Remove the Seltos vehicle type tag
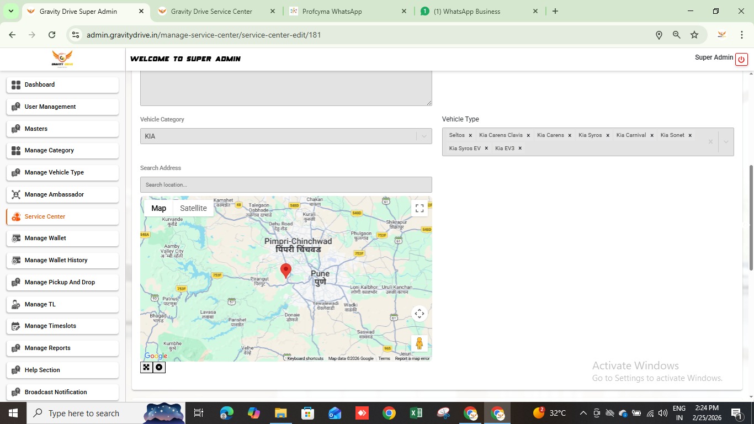The image size is (754, 424). pyautogui.click(x=470, y=135)
